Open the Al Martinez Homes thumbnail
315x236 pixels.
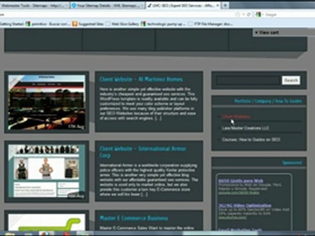(x=47, y=102)
